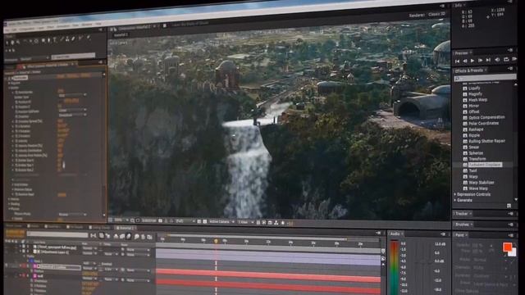The image size is (525, 295).
Task: Open the Preview panel menu
Action: 510,50
